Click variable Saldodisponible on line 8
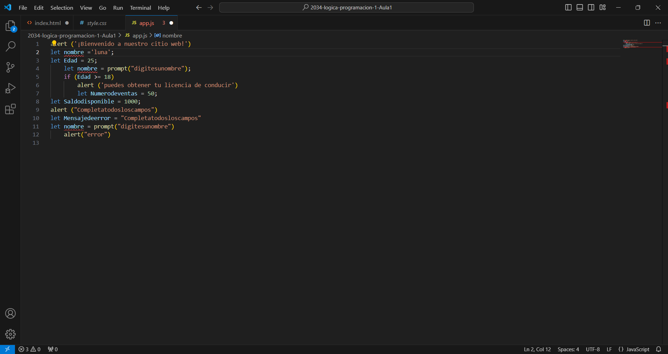The width and height of the screenshot is (668, 354). point(89,101)
